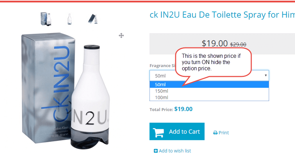Viewport: 295px width, 161px height.
Task: Click the Print link text
Action: pyautogui.click(x=224, y=133)
